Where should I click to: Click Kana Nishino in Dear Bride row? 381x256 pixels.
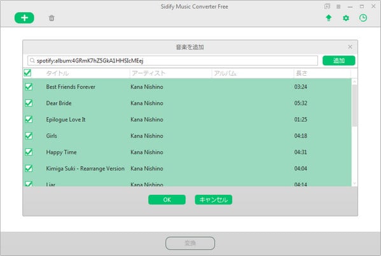pyautogui.click(x=147, y=103)
